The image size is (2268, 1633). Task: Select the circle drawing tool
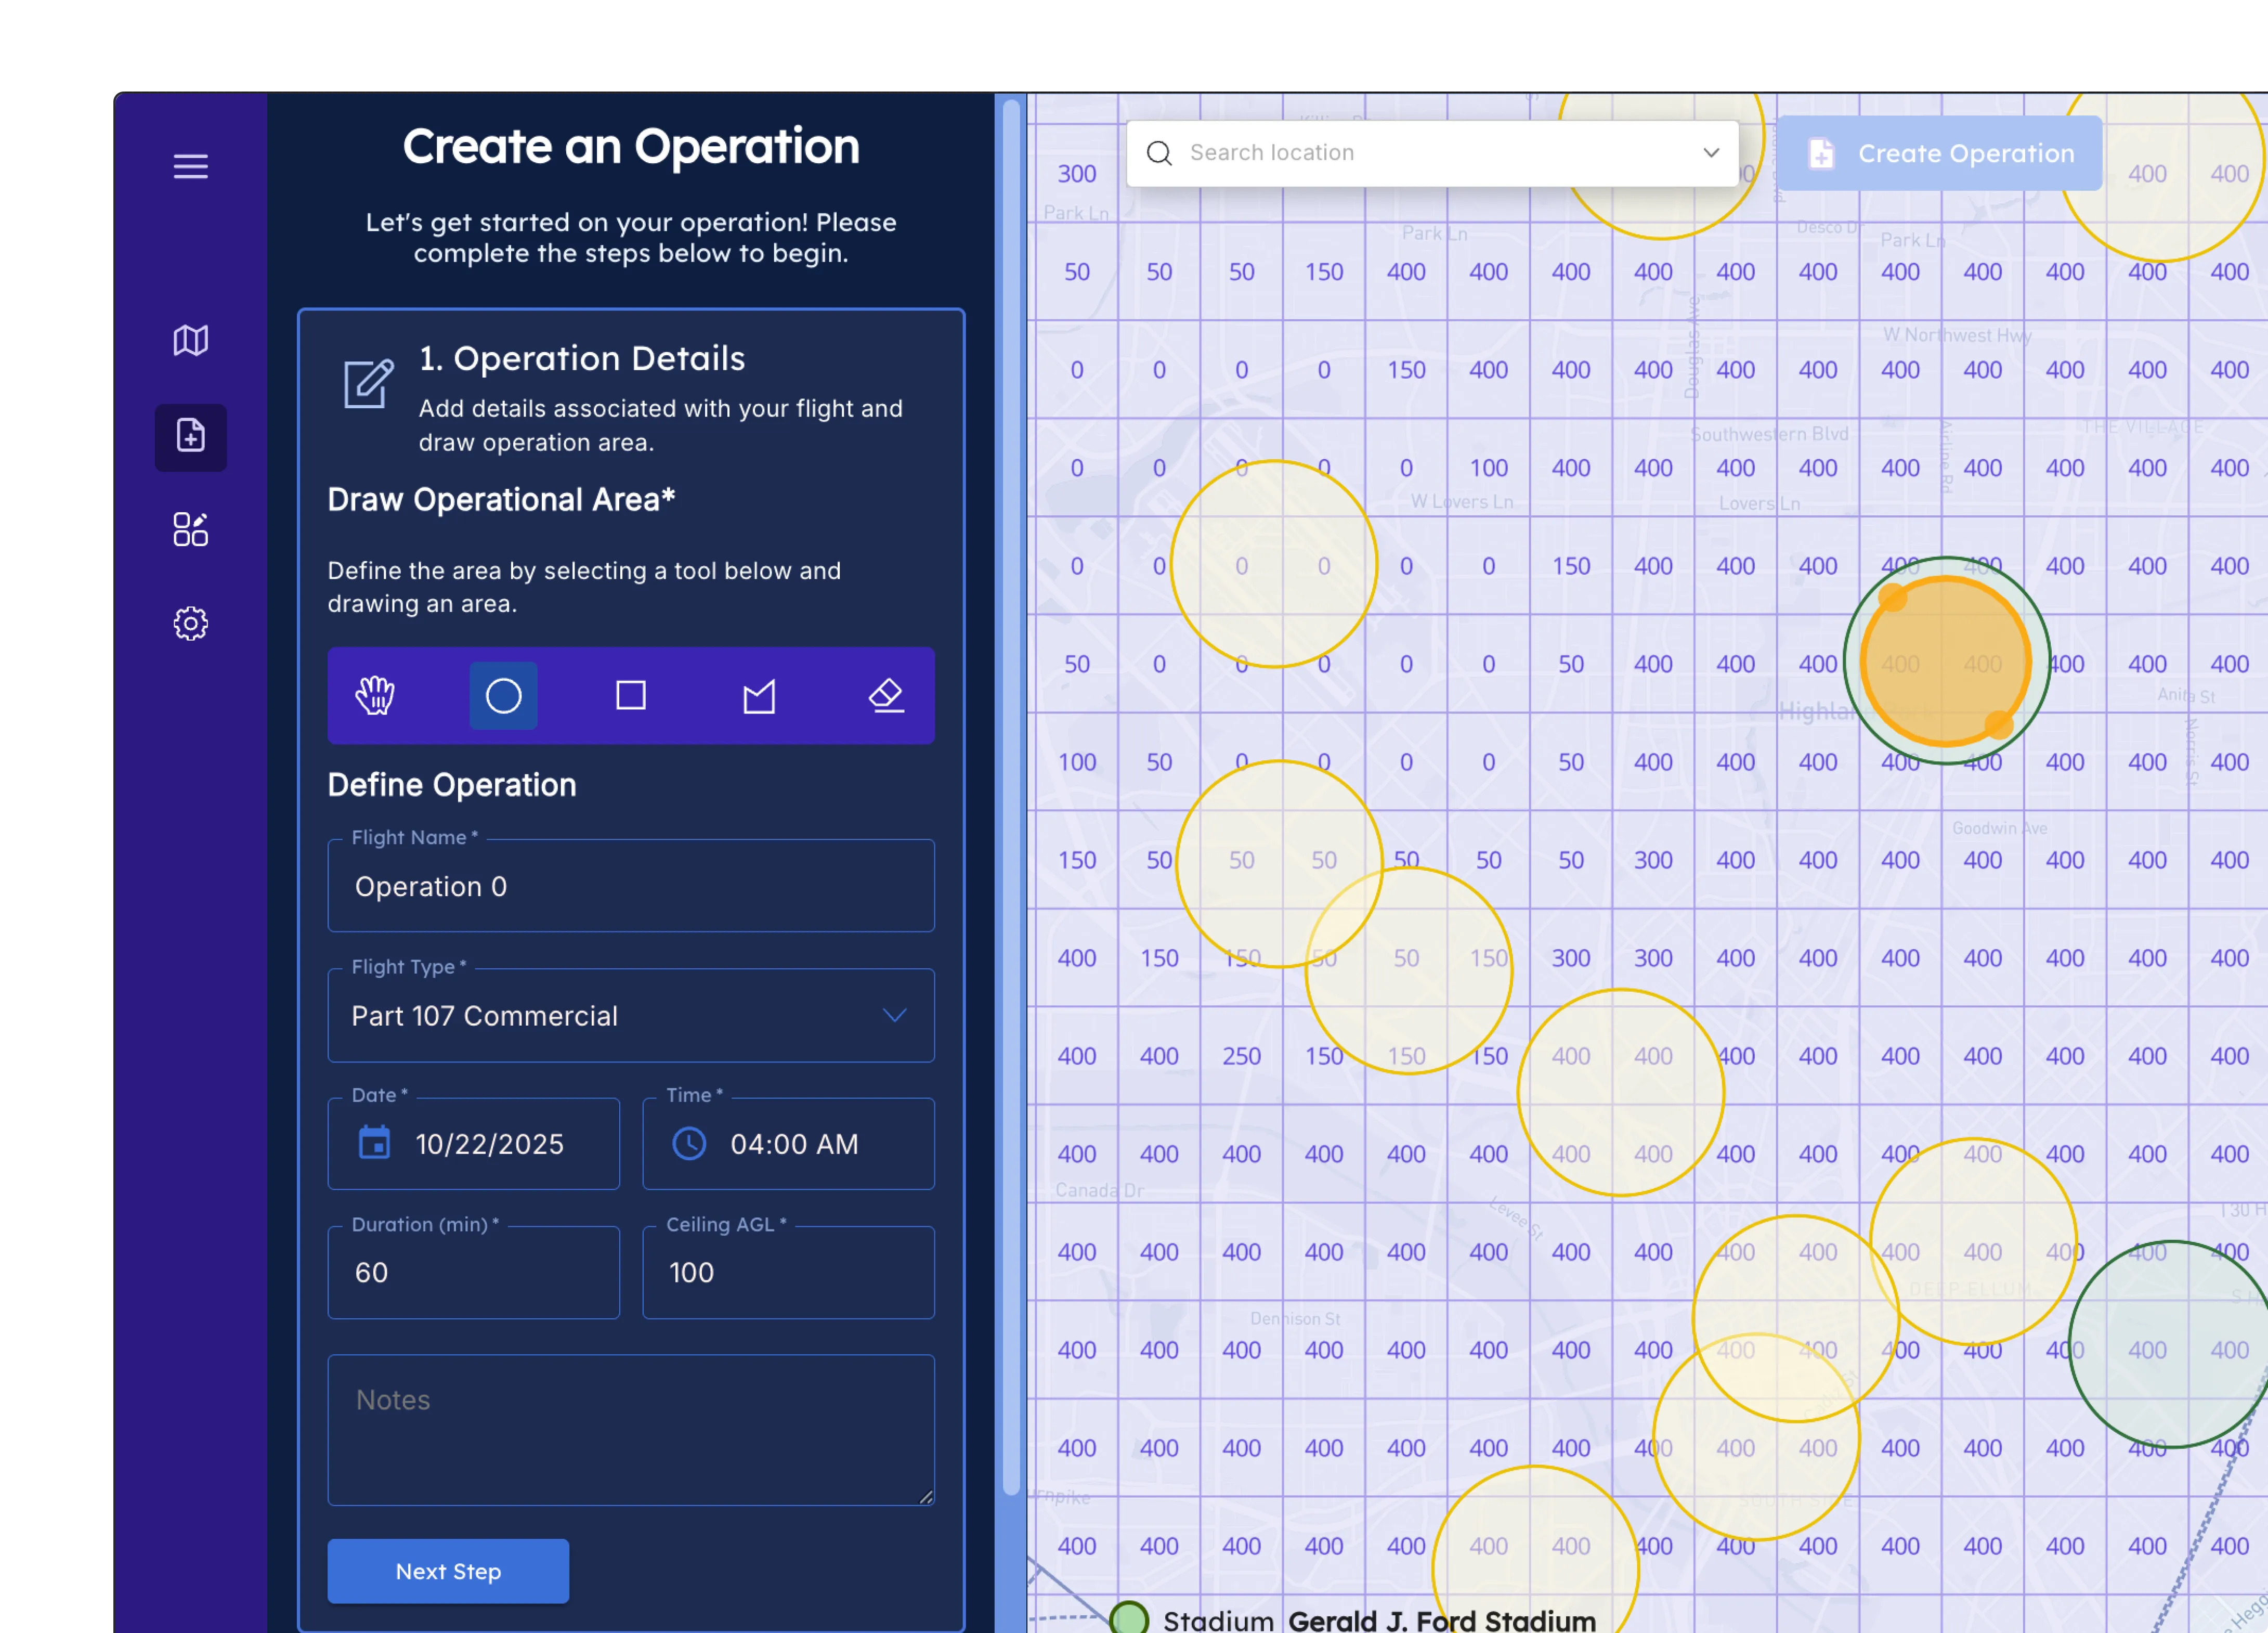[503, 695]
